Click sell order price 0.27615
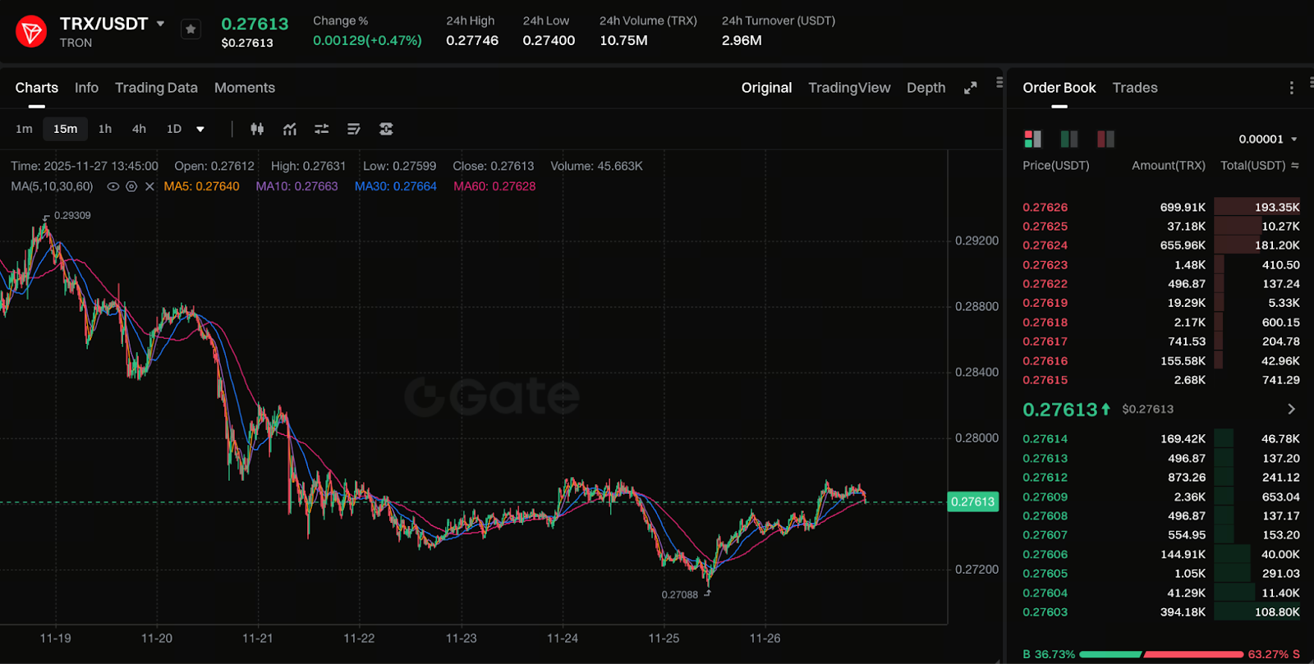 tap(1045, 380)
